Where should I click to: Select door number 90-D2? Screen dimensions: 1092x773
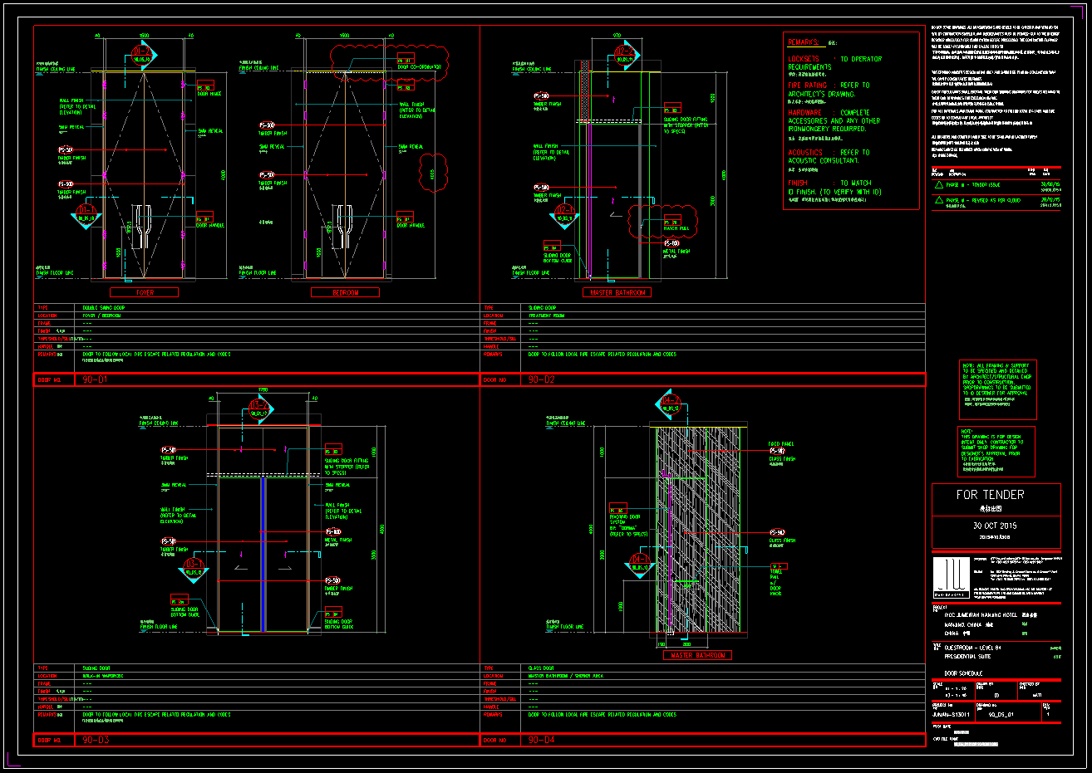[x=541, y=379]
